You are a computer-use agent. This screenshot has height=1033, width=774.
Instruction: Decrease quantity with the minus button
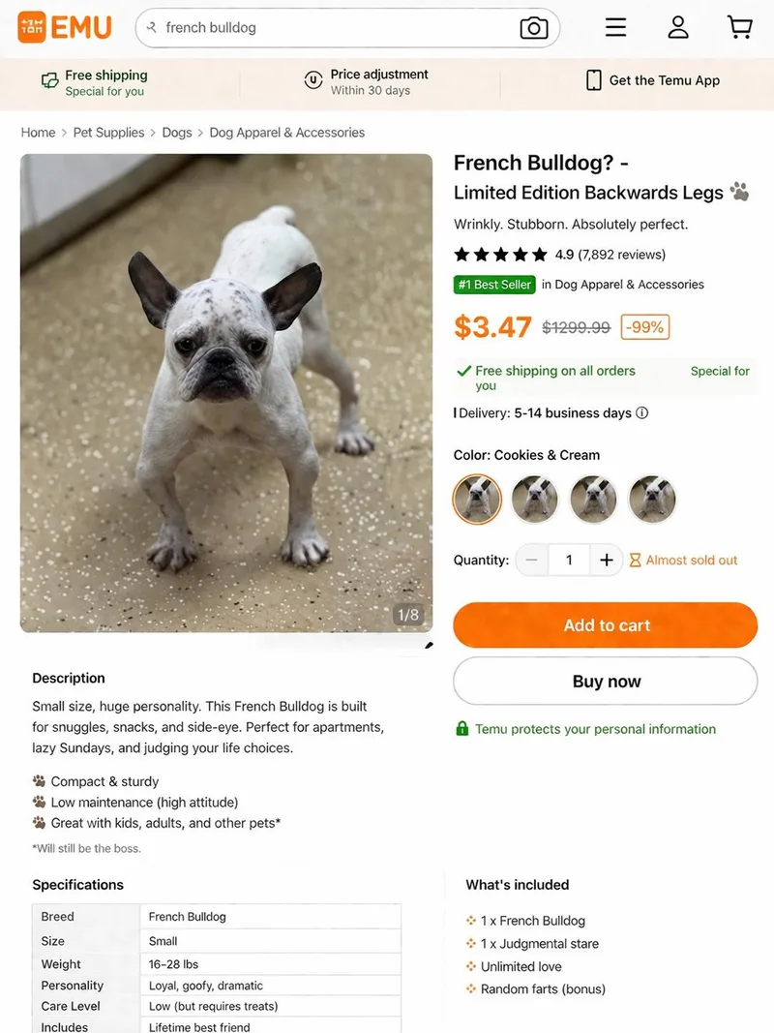[532, 560]
